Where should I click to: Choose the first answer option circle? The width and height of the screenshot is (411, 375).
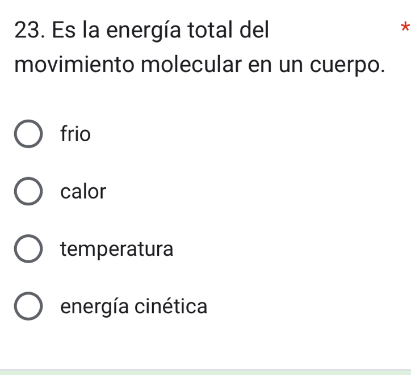tap(28, 134)
